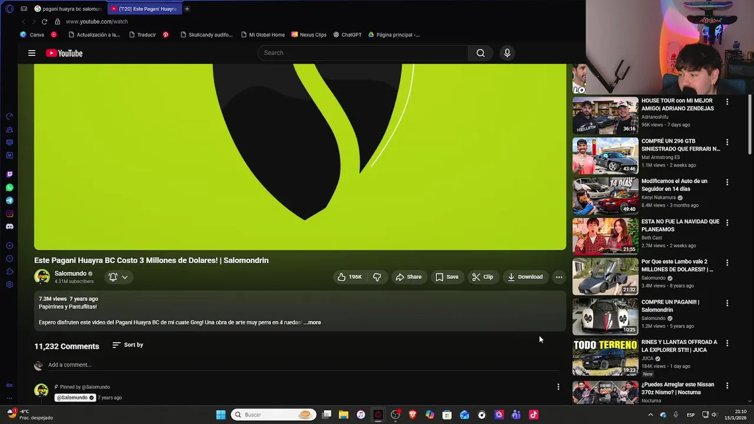Screen dimensions: 754x424
Task: Open Discord in the Opera sidebar
Action: coord(9,227)
